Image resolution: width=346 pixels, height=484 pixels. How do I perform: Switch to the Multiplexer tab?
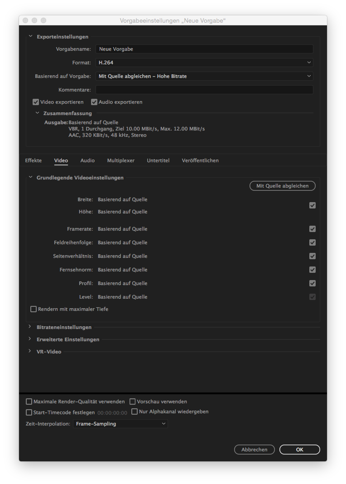point(121,160)
